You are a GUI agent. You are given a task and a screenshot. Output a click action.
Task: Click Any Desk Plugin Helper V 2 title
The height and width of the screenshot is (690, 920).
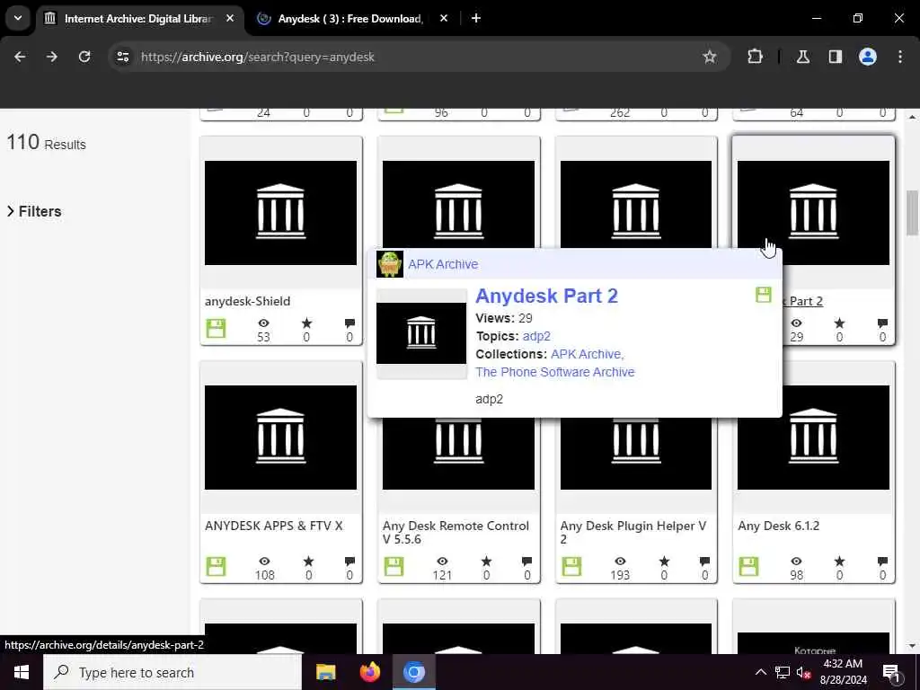pyautogui.click(x=633, y=532)
